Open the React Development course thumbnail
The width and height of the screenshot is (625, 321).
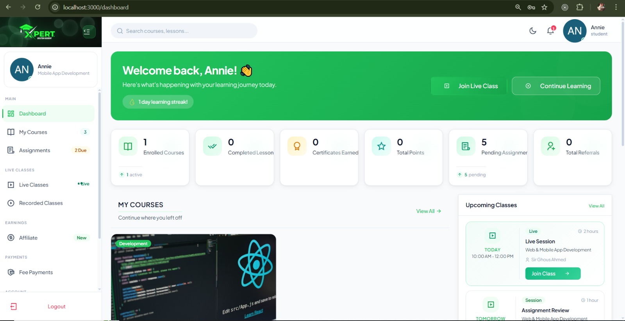tap(193, 277)
